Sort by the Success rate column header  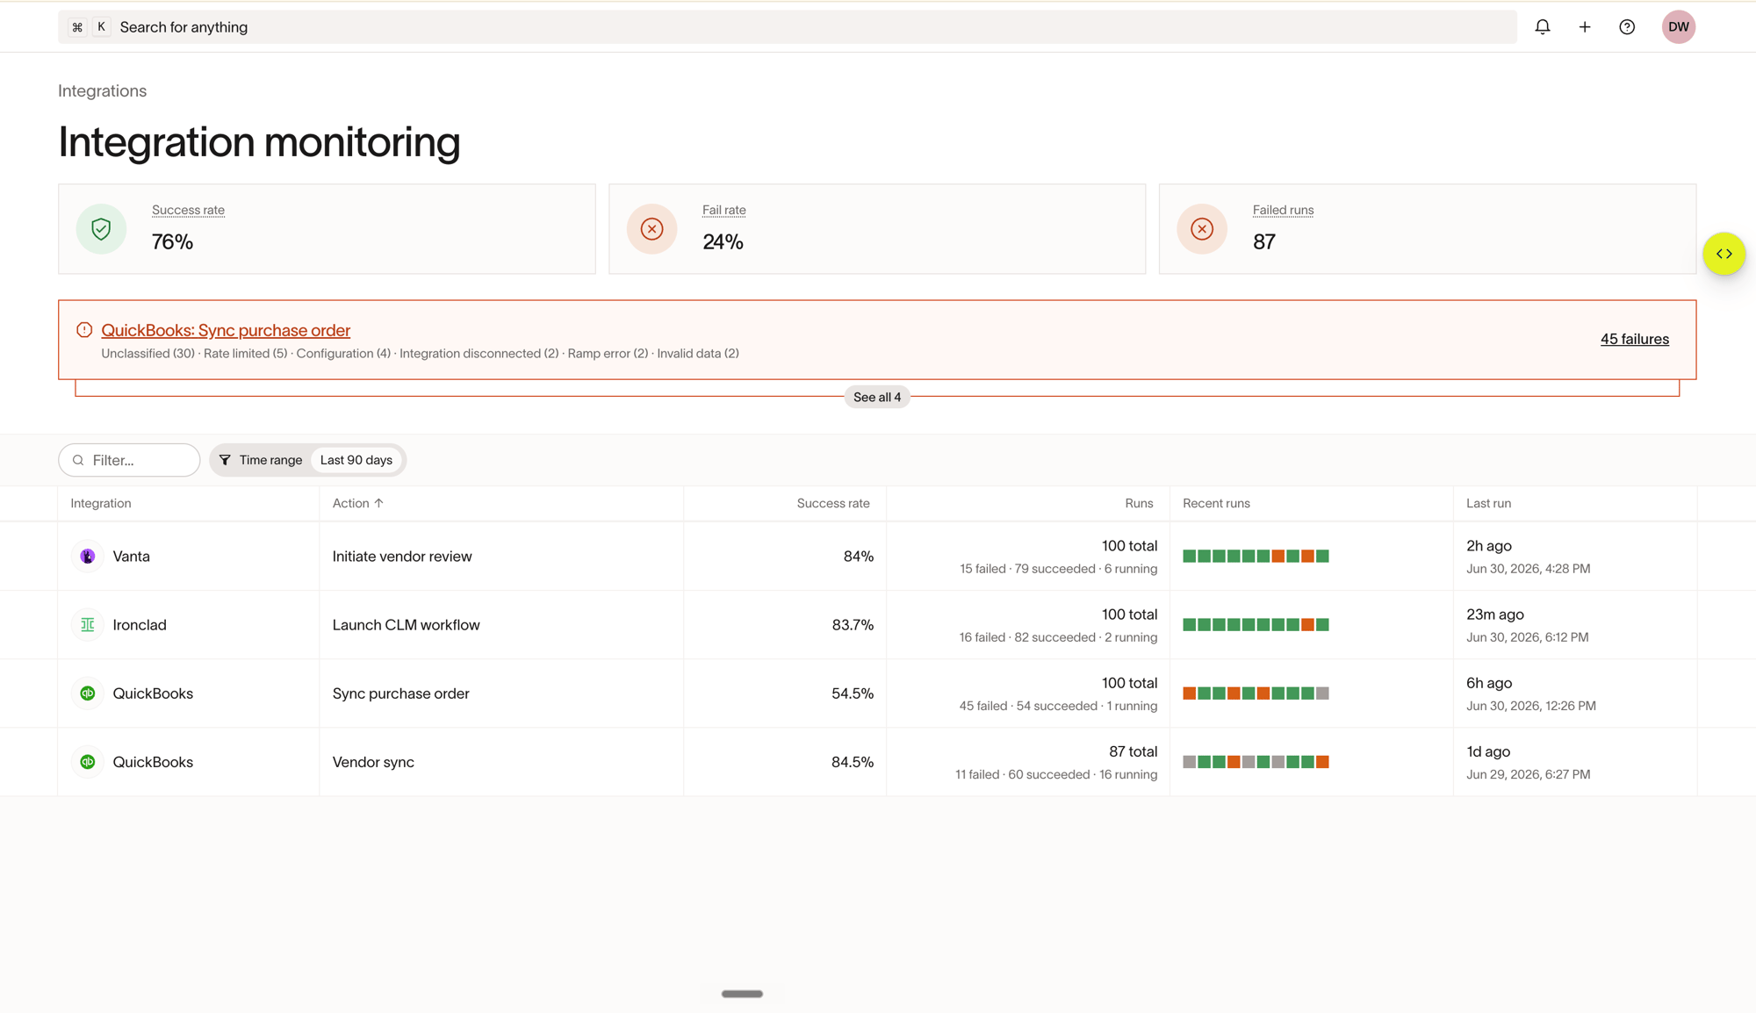(x=832, y=503)
